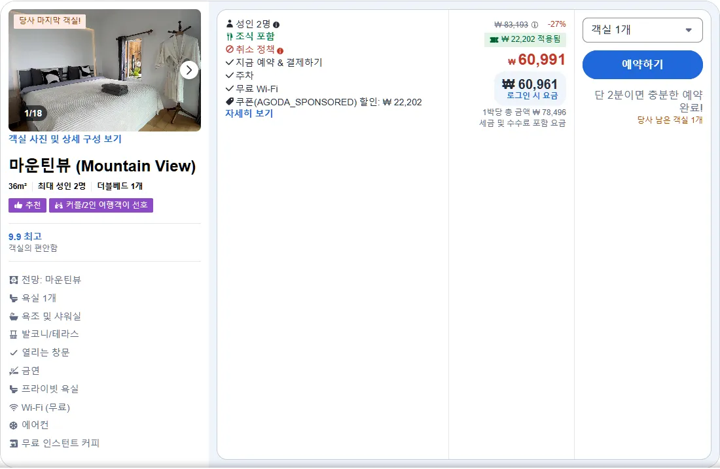The width and height of the screenshot is (720, 469).
Task: Click the 당사 마지막 객실! label on photo
Action: [50, 21]
